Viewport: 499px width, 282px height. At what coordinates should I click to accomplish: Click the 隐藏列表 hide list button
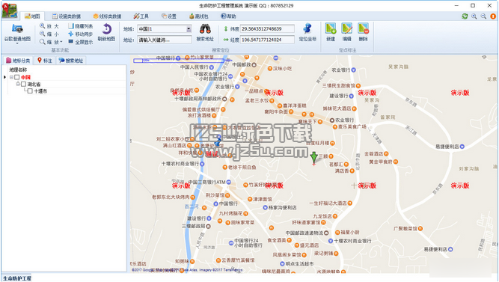[x=81, y=26]
